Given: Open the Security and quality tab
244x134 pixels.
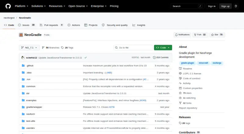Looking at the screenshot, I should (x=115, y=25).
